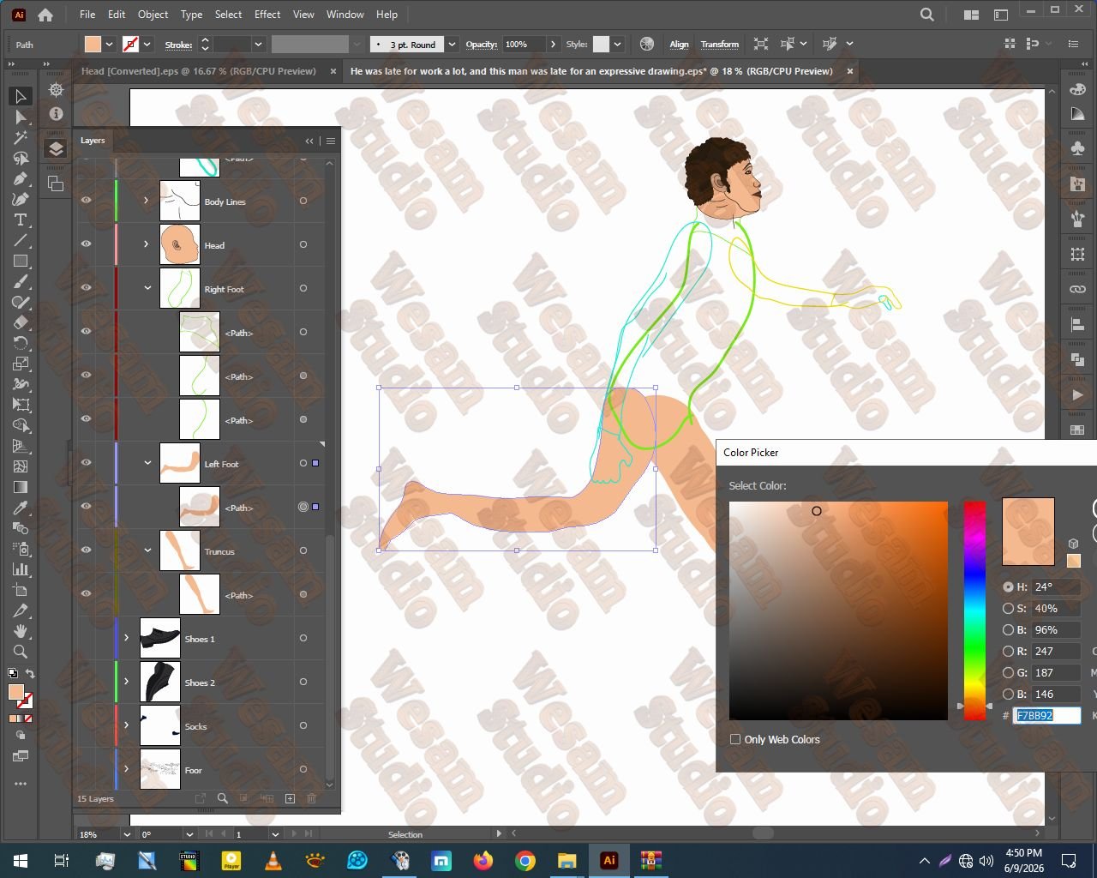Screen dimensions: 1097x878
Task: Select the Type tool
Action: 21,219
